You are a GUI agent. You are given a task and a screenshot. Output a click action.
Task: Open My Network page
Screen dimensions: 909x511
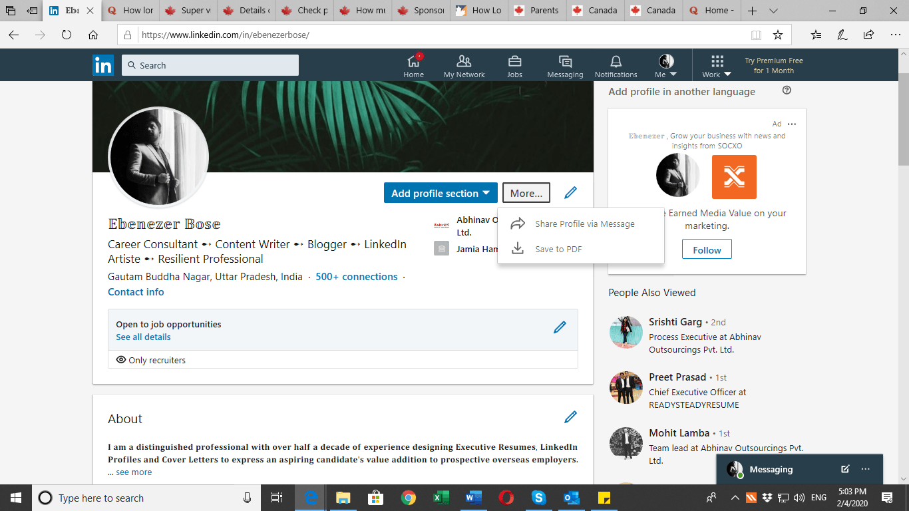click(464, 65)
